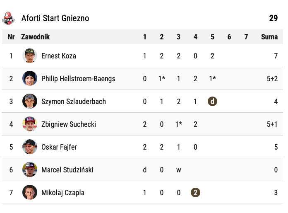Click the Zawodnik column header
The width and height of the screenshot is (288, 213).
coord(36,37)
